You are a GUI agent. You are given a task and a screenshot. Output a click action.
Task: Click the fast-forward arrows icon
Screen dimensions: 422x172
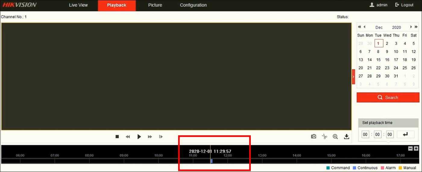click(x=150, y=137)
